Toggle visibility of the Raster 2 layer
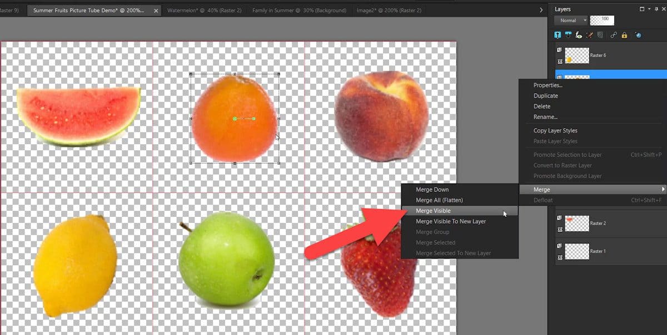 559,219
